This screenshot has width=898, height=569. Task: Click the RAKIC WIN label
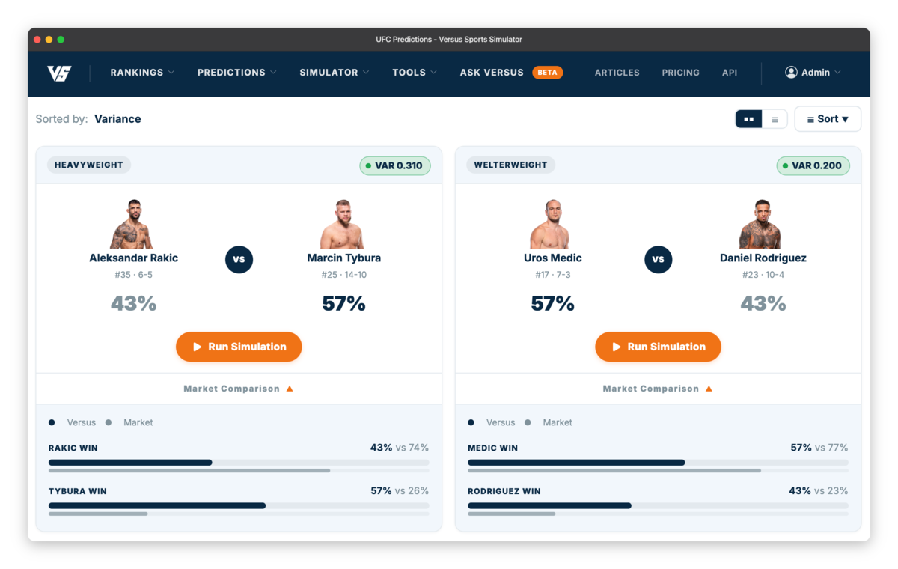[x=73, y=448]
